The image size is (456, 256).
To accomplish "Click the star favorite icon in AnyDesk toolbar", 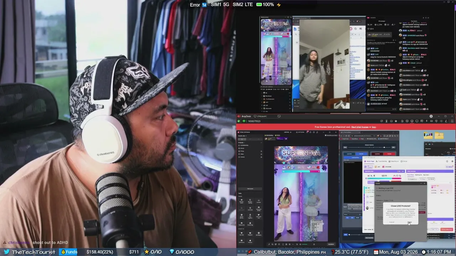I will pyautogui.click(x=396, y=121).
